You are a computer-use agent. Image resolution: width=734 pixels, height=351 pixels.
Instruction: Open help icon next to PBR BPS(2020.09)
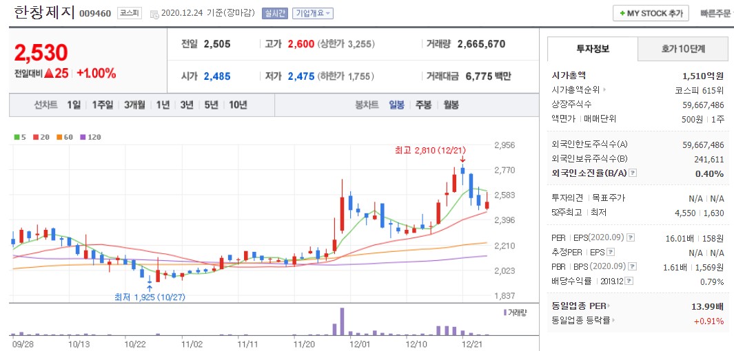point(633,266)
